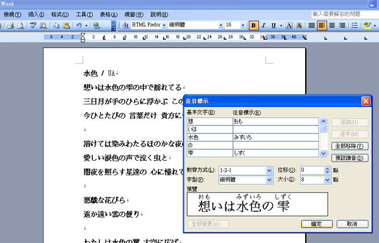Click the Undo arrow icon

79,25
